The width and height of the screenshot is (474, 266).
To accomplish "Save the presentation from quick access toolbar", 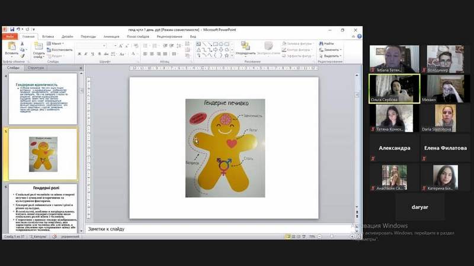I will (12, 29).
